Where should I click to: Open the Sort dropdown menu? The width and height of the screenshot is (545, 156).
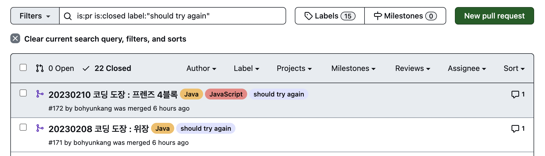514,68
